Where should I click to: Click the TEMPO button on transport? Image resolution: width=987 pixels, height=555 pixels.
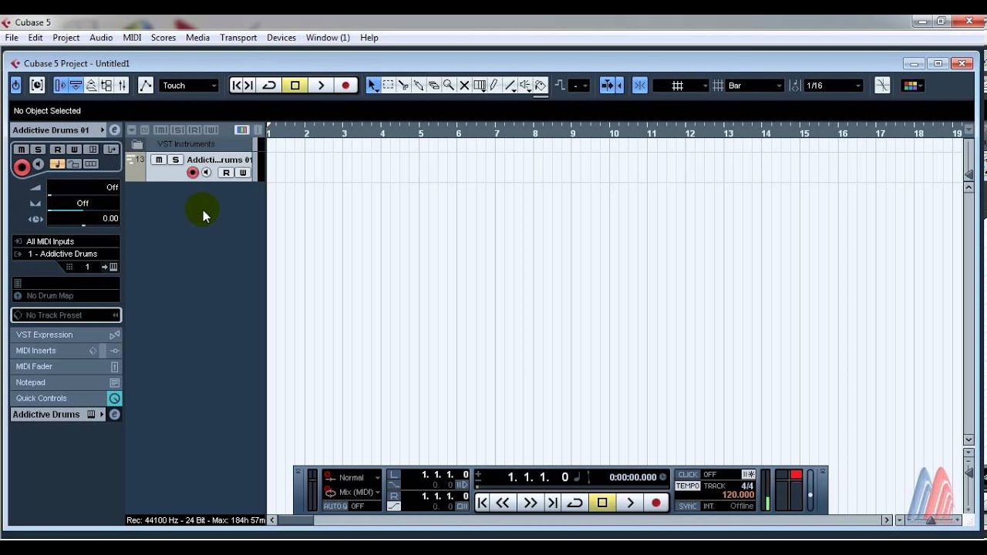pos(688,486)
